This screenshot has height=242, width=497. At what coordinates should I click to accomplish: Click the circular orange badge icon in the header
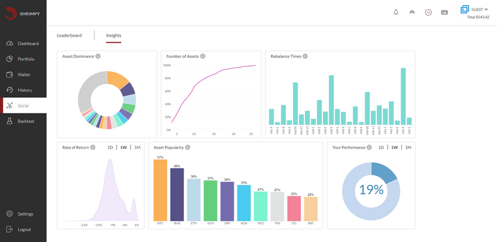(428, 13)
